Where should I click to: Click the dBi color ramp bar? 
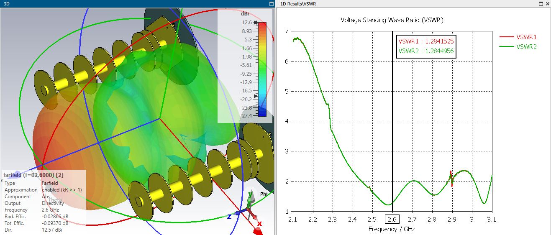click(262, 69)
